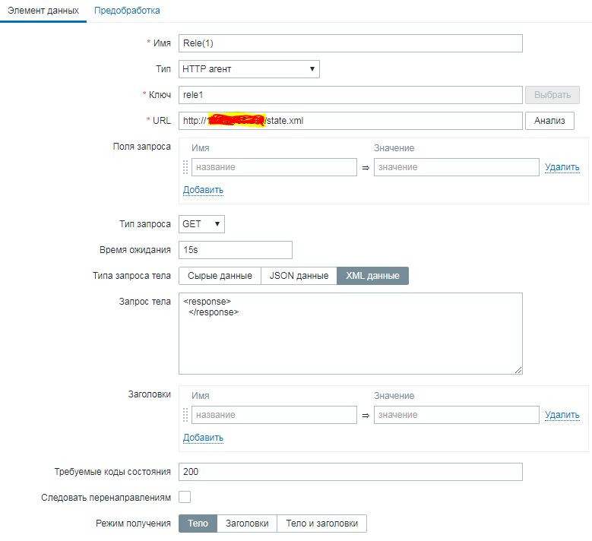This screenshot has height=541, width=592.
Task: Toggle Следовать перенаправлениям checkbox
Action: [185, 498]
